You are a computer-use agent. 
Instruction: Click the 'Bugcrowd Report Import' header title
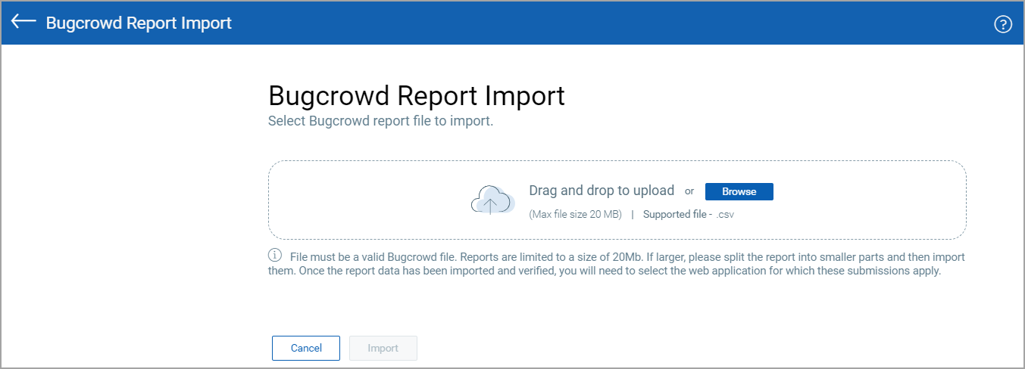pyautogui.click(x=139, y=23)
